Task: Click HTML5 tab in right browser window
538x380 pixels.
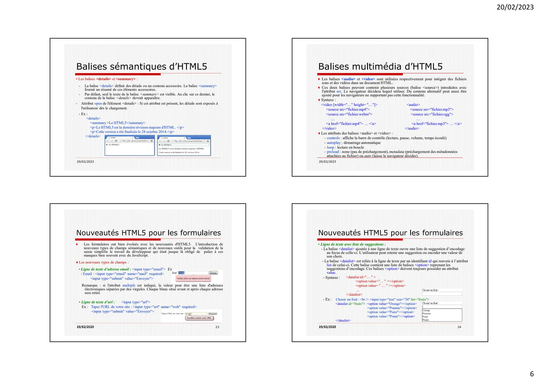Action: (165, 138)
